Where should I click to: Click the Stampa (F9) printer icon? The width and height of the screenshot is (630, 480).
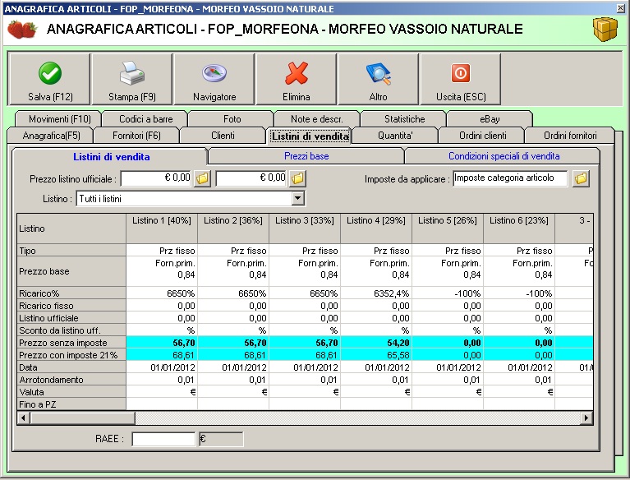(131, 80)
